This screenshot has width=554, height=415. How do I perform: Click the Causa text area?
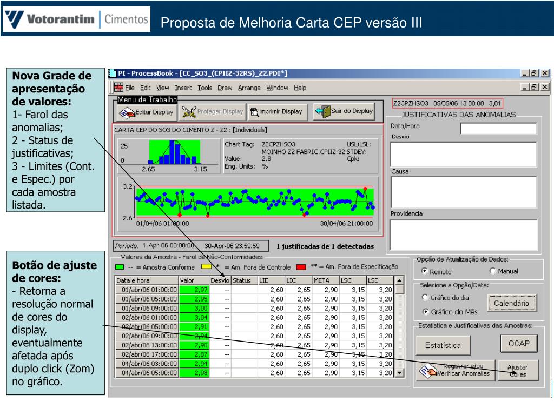point(463,192)
